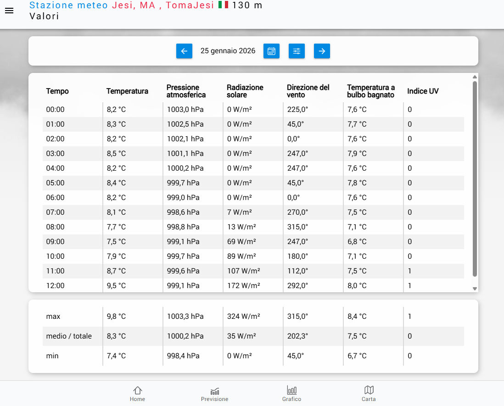Go to next day with right arrow
Screen dimensions: 504x406
322,51
